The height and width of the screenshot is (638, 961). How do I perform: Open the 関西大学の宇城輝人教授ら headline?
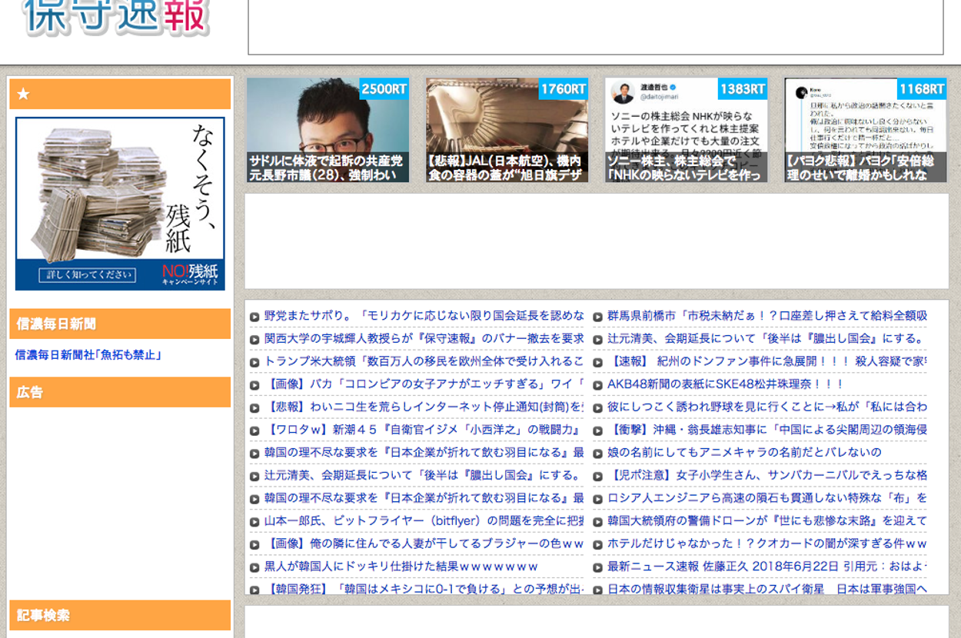[423, 338]
